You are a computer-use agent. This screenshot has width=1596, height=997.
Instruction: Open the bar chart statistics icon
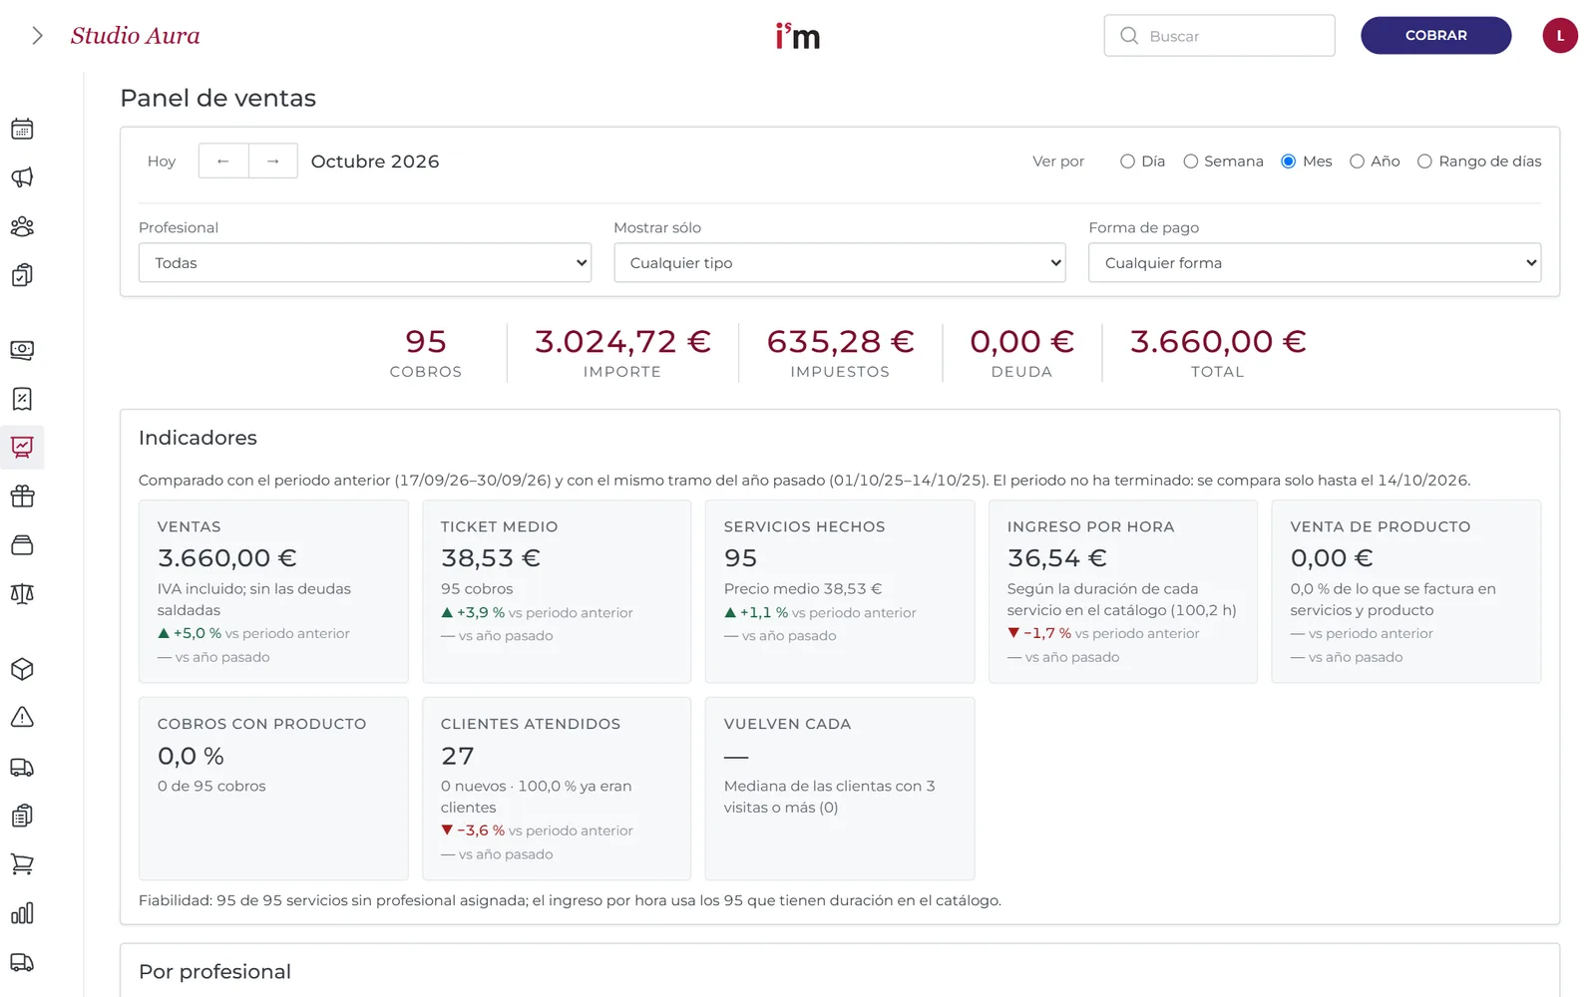tap(22, 913)
